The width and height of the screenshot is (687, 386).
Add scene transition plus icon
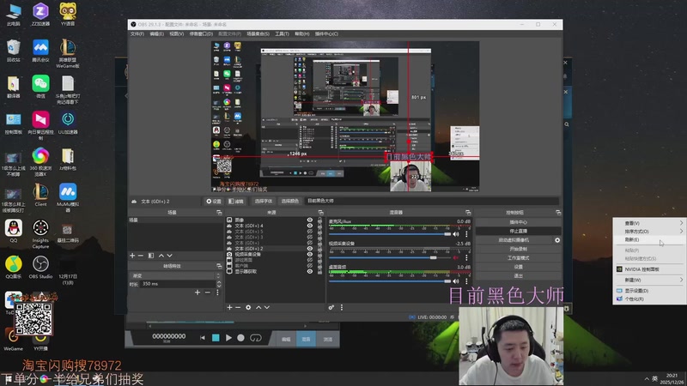[198, 293]
